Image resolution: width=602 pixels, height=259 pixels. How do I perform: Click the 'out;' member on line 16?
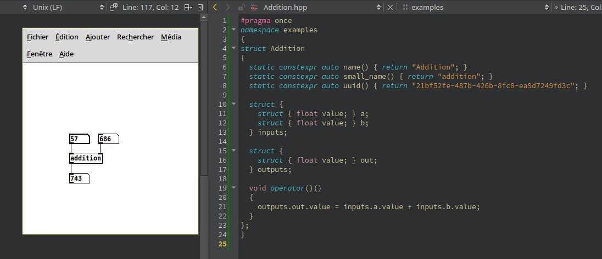(x=369, y=160)
